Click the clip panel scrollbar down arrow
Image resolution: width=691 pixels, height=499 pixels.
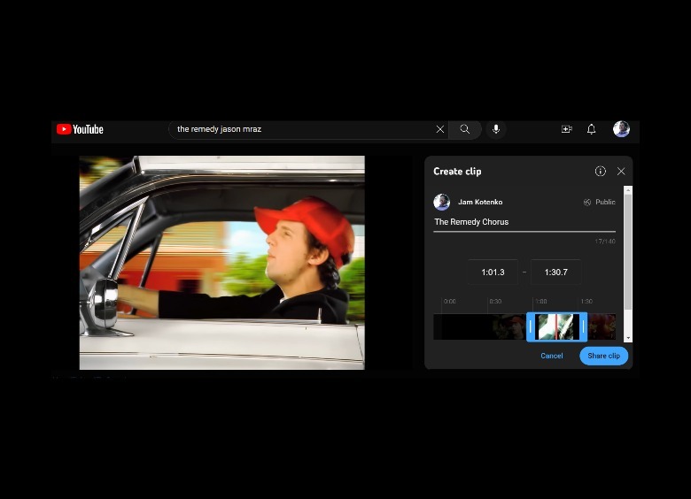628,338
